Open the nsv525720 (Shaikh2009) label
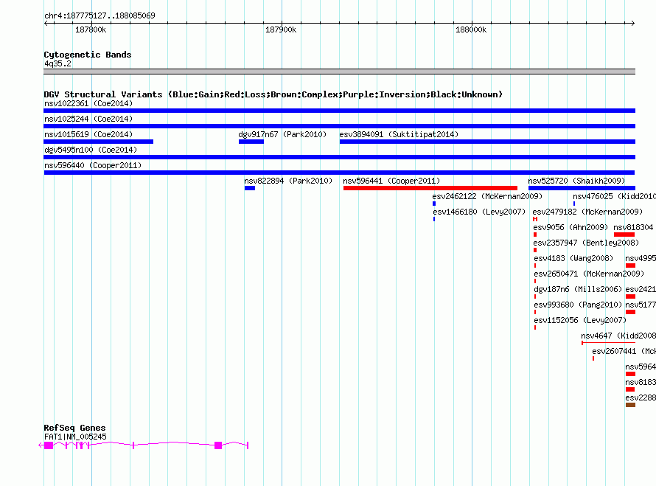The height and width of the screenshot is (486, 656). point(576,181)
